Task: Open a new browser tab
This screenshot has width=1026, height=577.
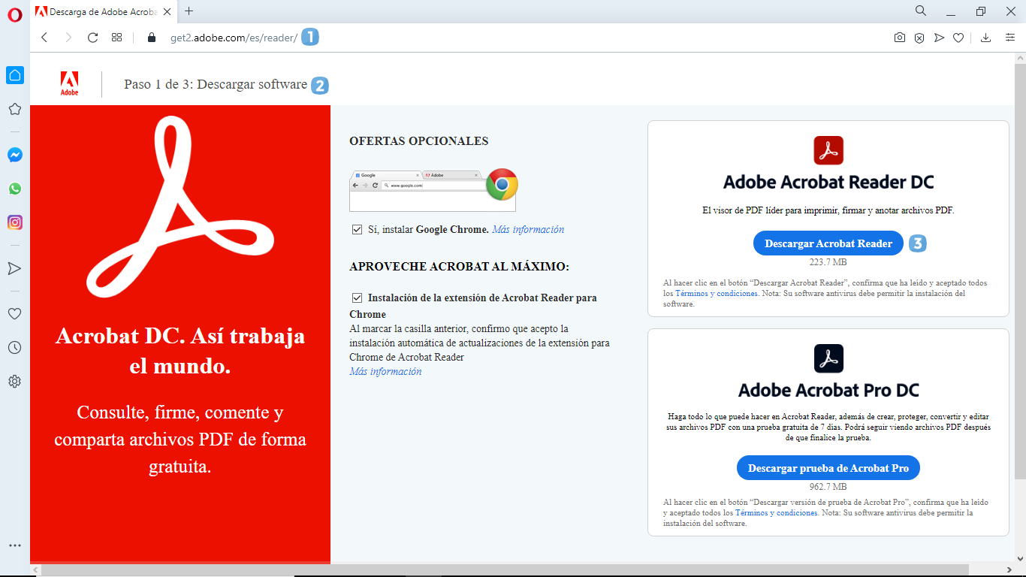Action: click(x=189, y=11)
